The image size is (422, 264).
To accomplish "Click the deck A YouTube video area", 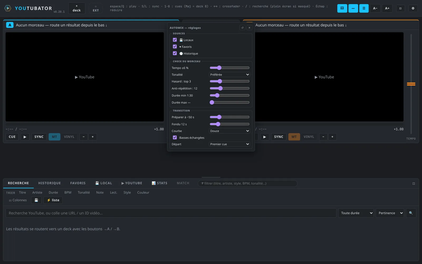I will pyautogui.click(x=85, y=77).
